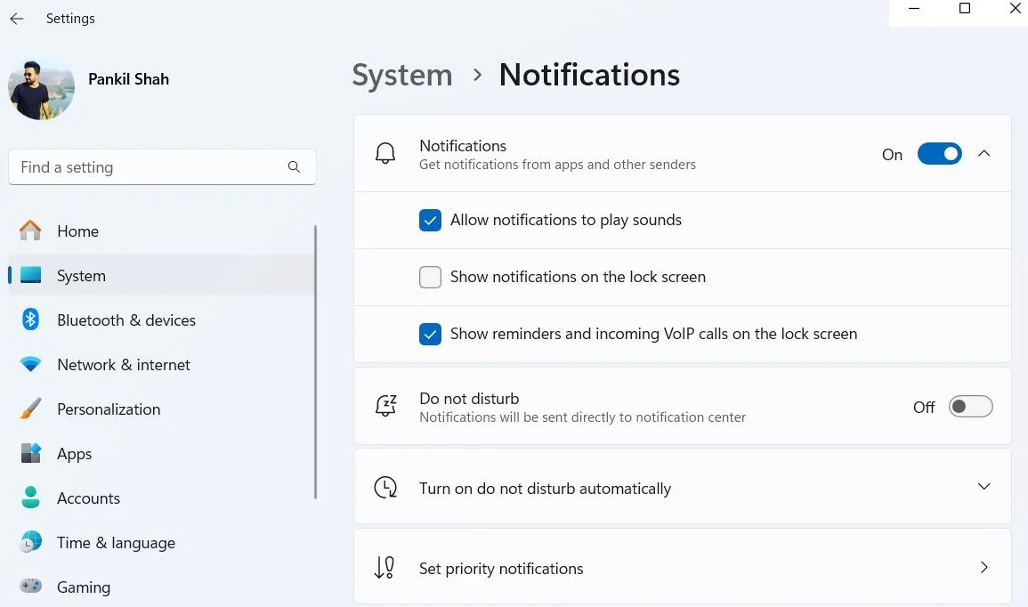This screenshot has width=1028, height=607.
Task: Uncheck Show reminders and incoming VoIP calls
Action: point(430,335)
